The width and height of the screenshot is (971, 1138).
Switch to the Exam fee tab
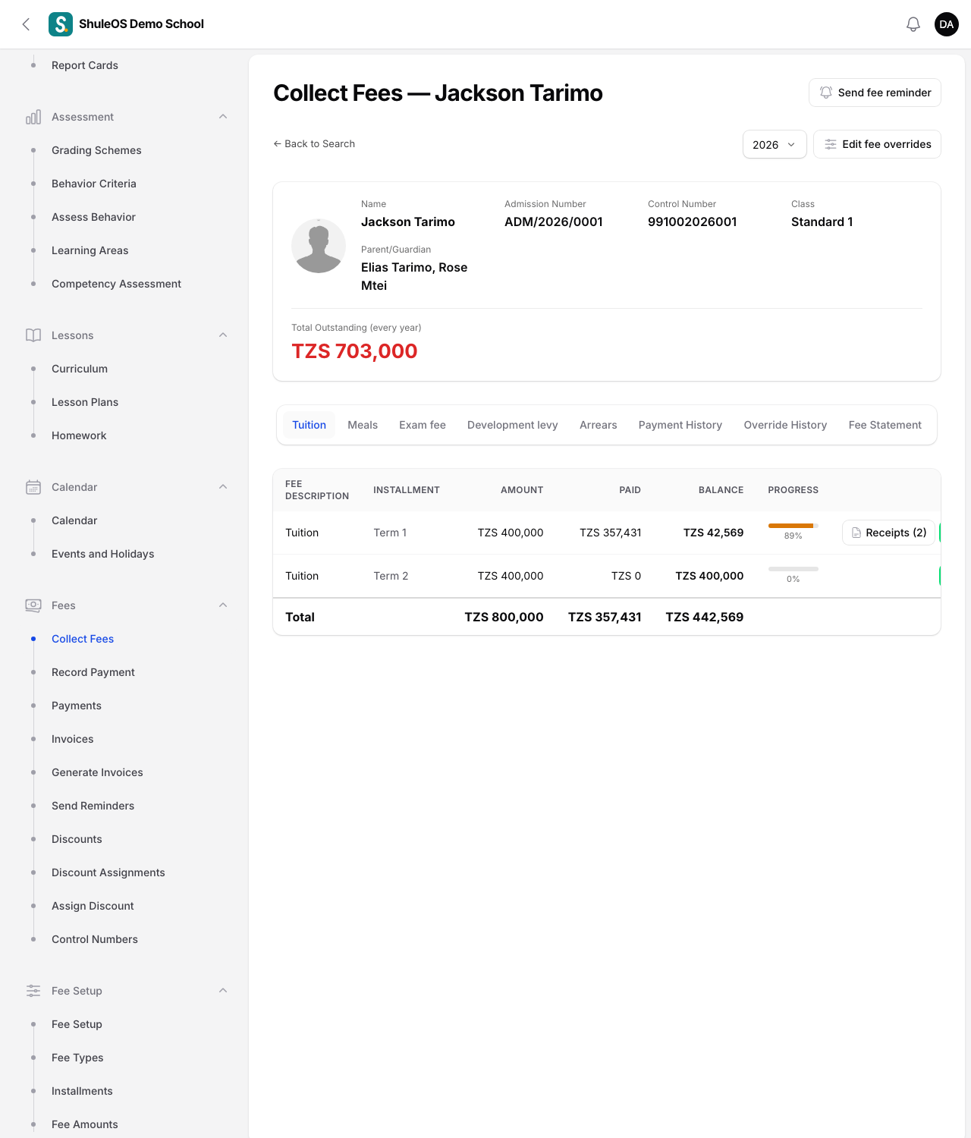423,425
